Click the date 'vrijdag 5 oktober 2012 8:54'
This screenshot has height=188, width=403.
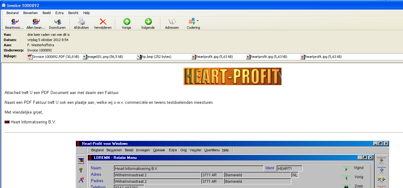pyautogui.click(x=48, y=40)
